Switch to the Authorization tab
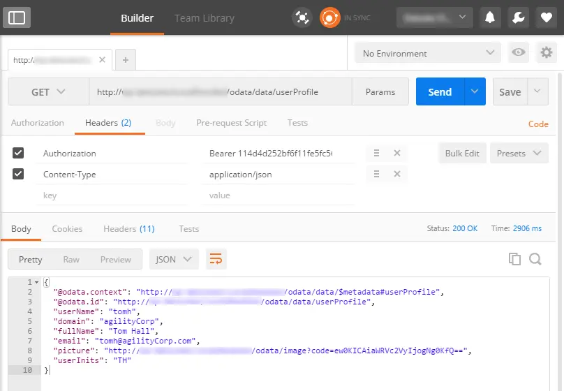 point(38,123)
